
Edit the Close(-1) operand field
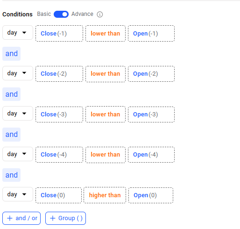point(59,34)
